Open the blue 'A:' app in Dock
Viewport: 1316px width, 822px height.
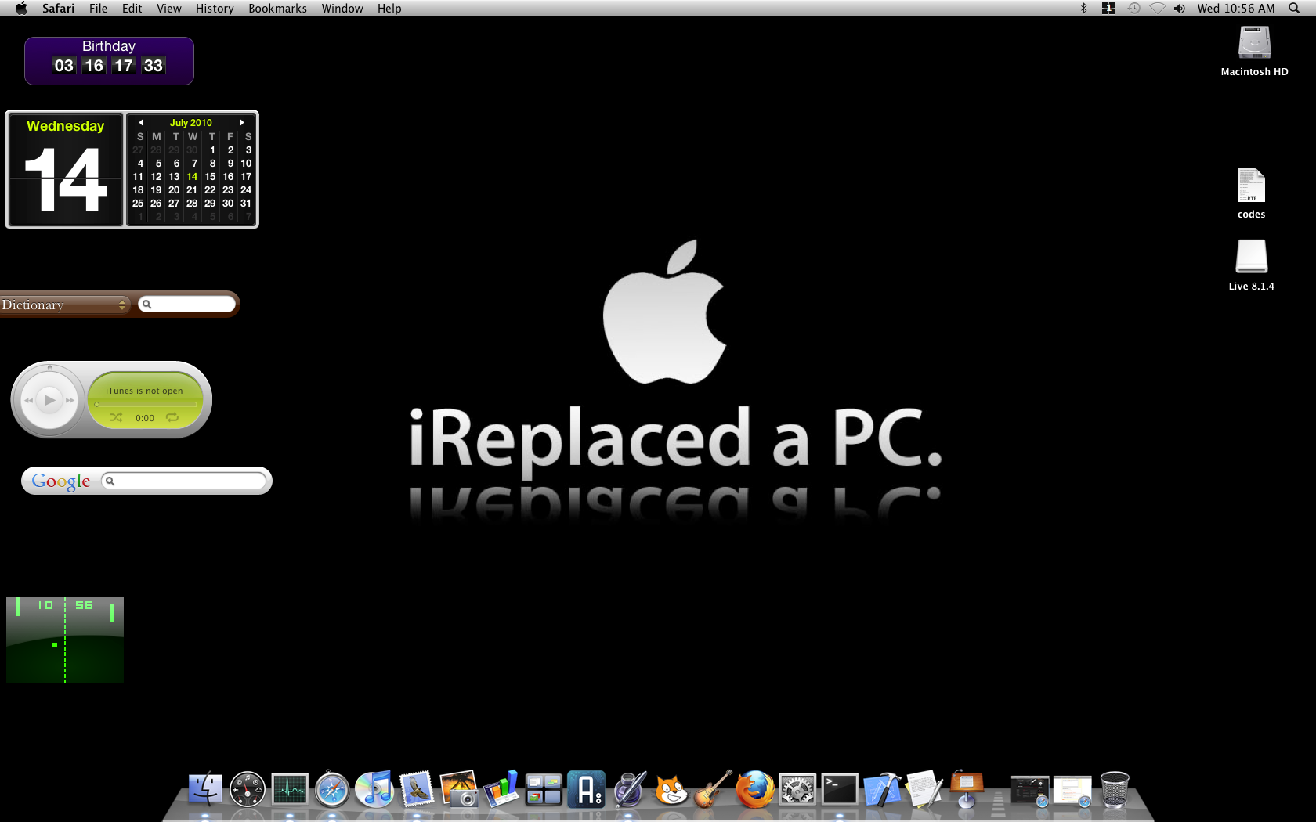point(586,789)
